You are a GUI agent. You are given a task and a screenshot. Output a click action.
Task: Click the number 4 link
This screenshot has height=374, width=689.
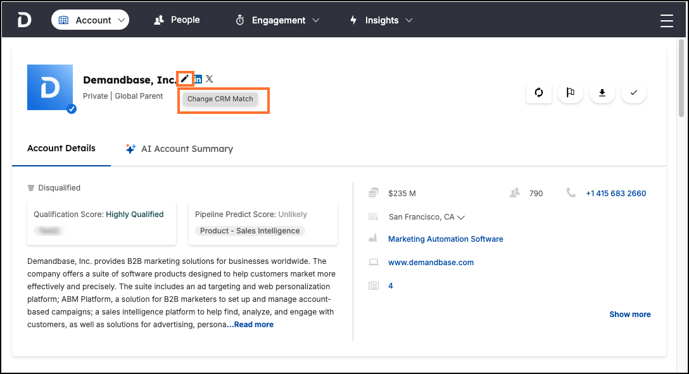pyautogui.click(x=391, y=286)
